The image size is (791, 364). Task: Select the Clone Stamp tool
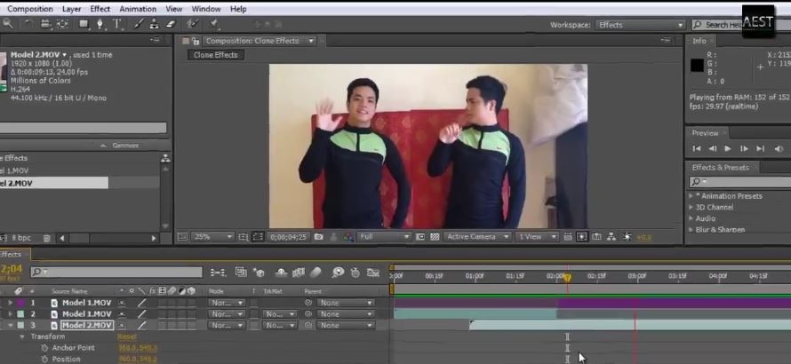pyautogui.click(x=154, y=24)
